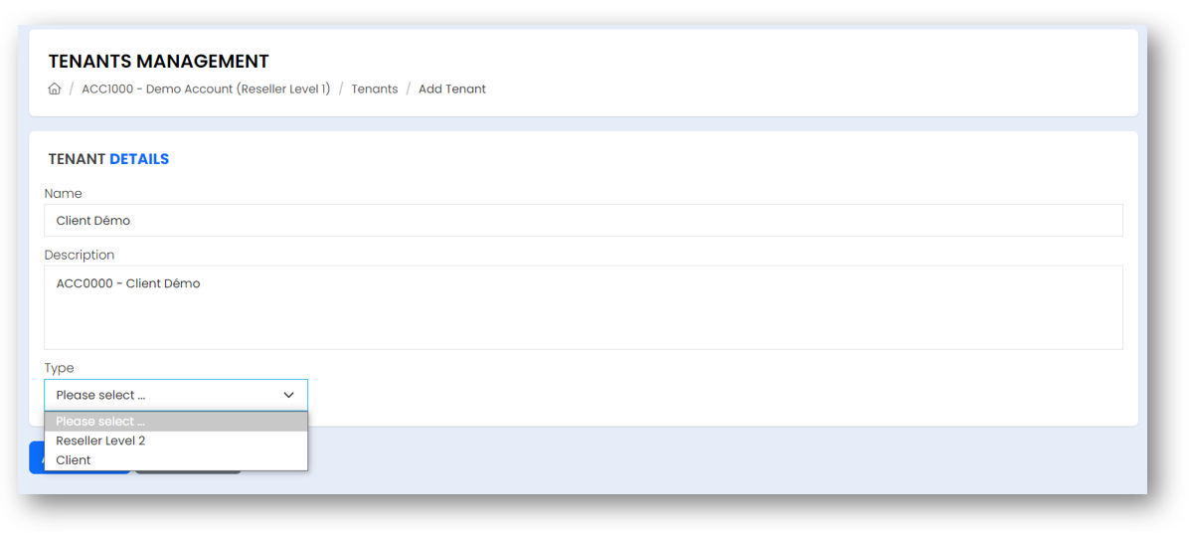
Task: Collapse the Type combo box showing Please select
Action: coord(176,395)
